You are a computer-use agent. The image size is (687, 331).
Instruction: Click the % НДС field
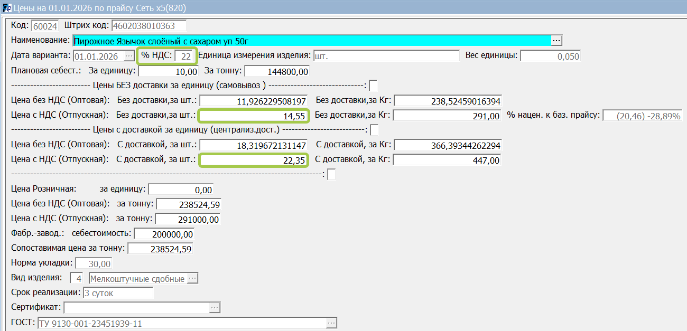point(184,56)
